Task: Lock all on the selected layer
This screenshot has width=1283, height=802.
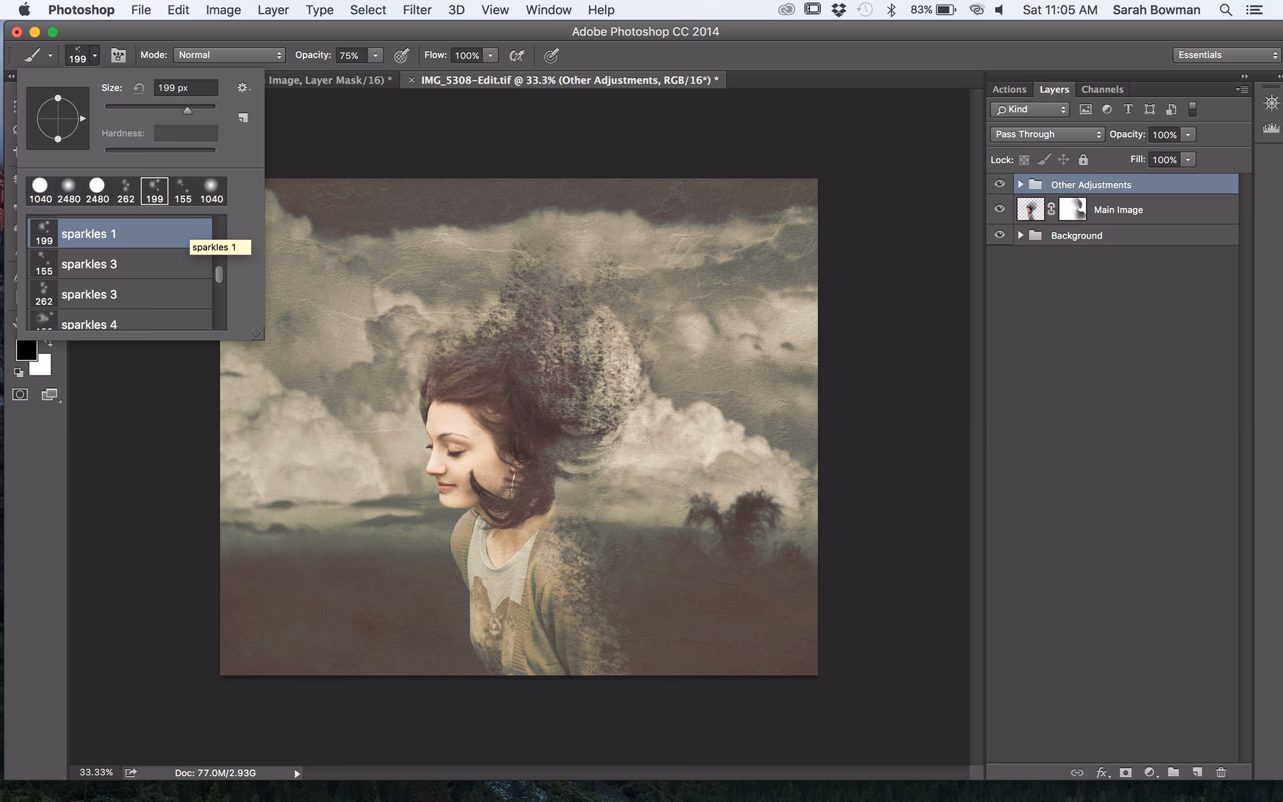Action: 1083,160
